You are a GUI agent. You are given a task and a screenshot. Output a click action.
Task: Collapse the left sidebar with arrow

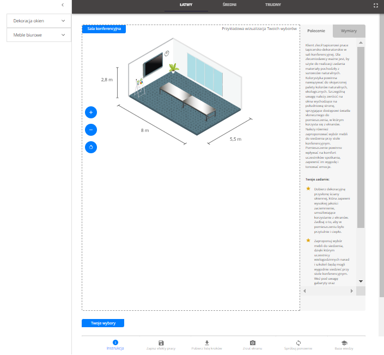pos(63,5)
